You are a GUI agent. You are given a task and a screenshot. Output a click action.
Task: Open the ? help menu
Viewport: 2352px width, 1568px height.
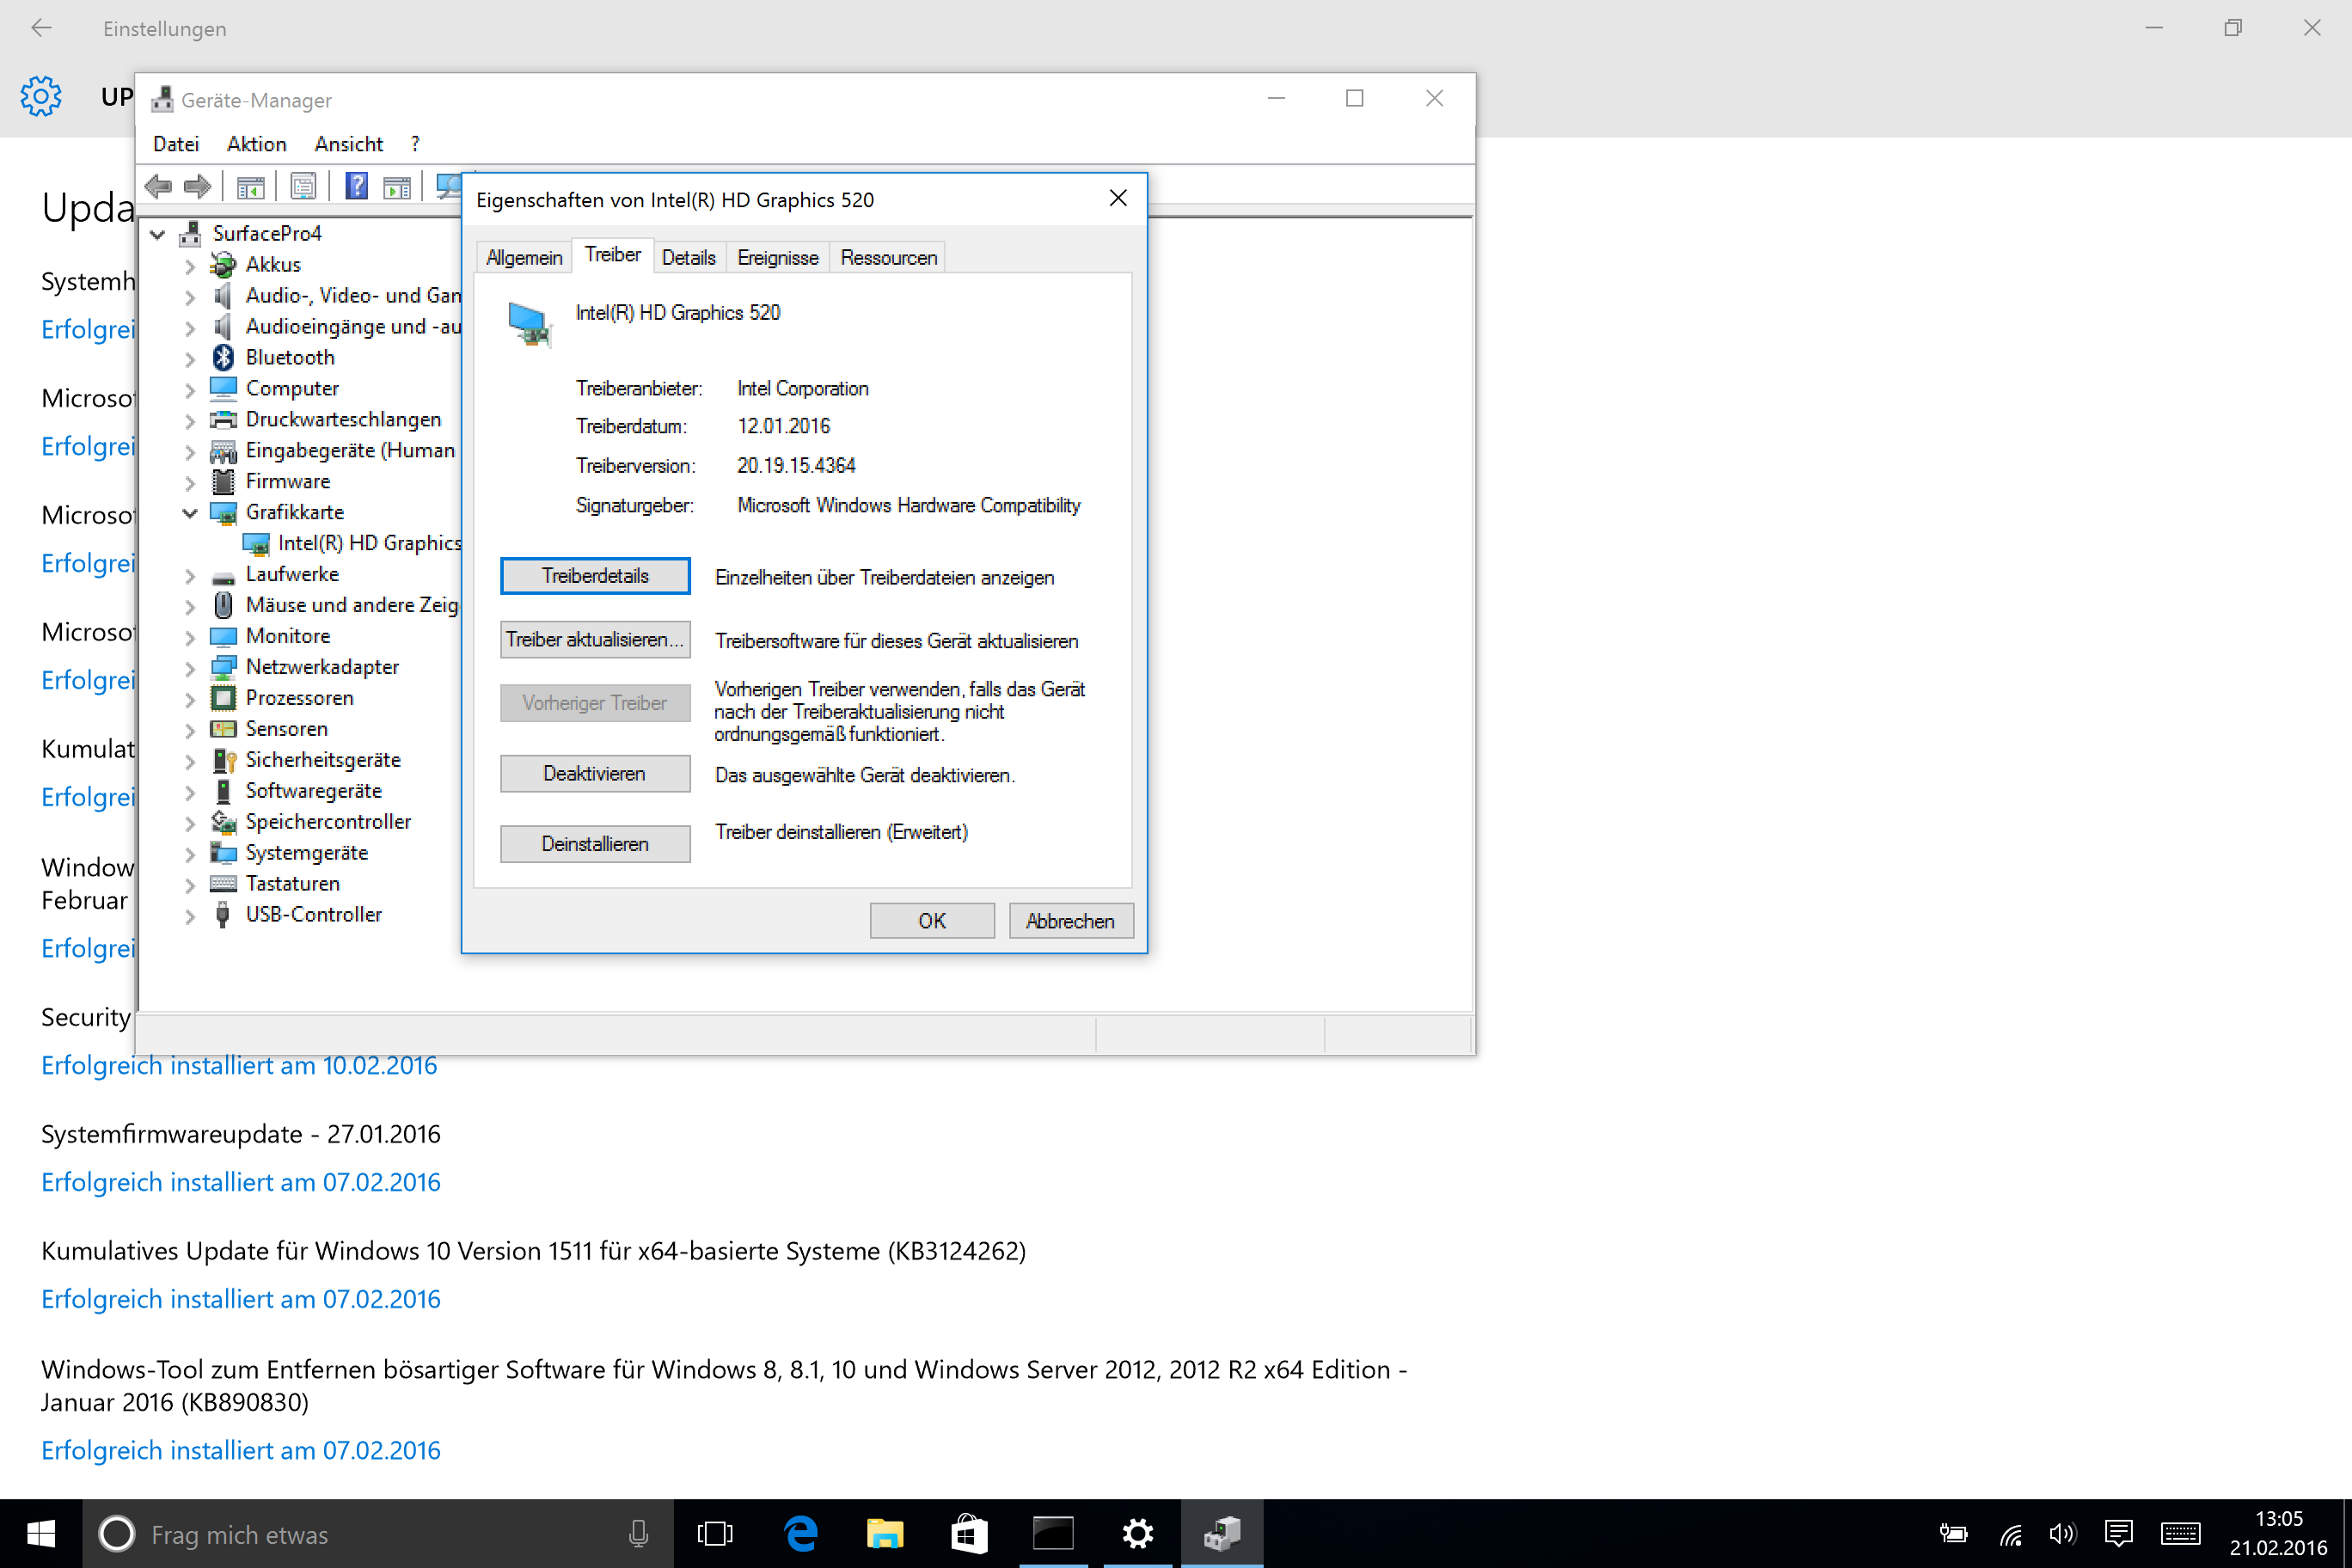pyautogui.click(x=415, y=144)
